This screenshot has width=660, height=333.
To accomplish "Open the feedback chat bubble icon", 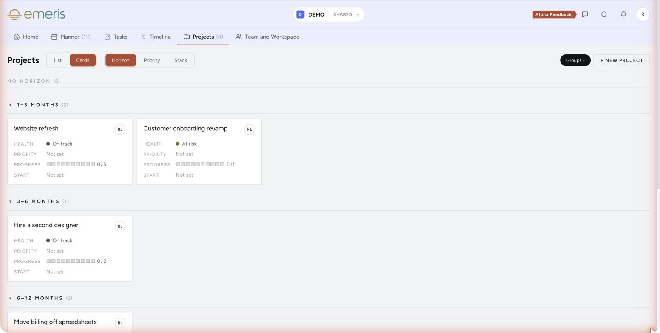I will tap(585, 14).
